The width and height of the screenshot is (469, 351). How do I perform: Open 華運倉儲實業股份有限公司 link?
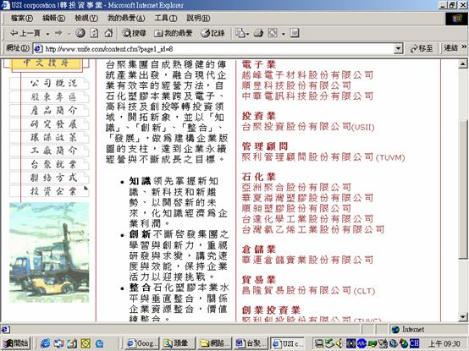(307, 260)
